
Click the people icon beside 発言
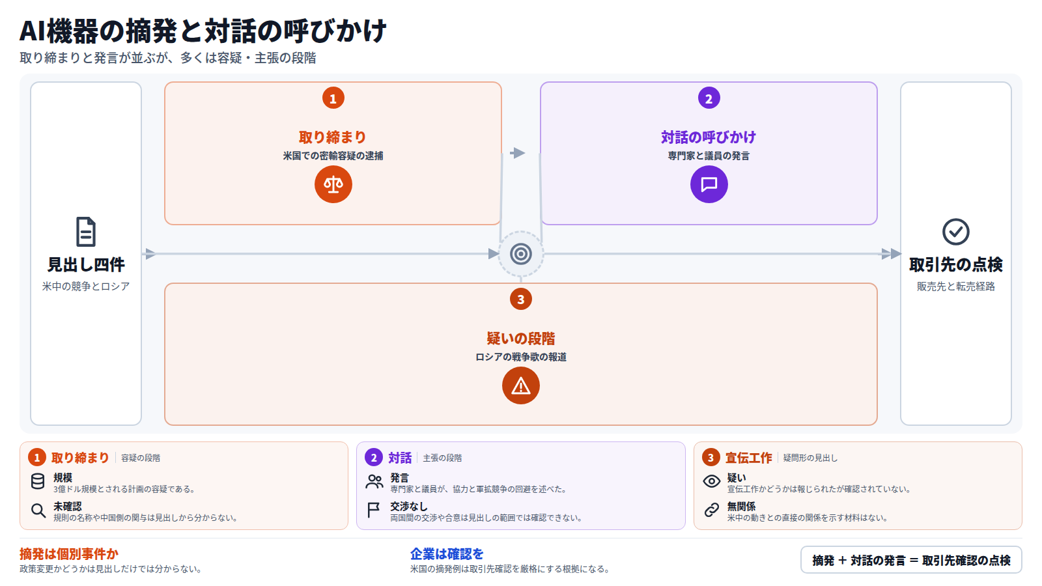[x=374, y=481]
